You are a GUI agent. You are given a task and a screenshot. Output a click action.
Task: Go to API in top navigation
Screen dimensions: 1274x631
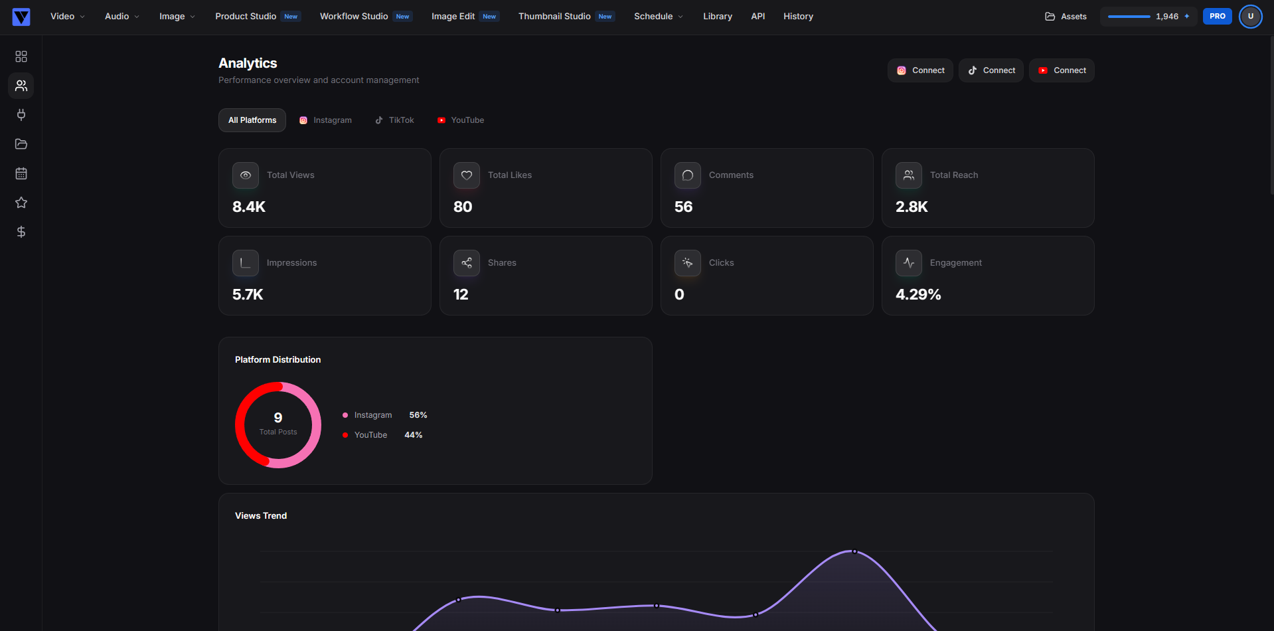(758, 17)
